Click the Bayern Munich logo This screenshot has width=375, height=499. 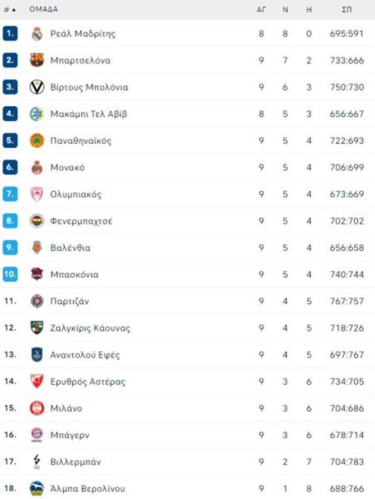[x=37, y=434]
